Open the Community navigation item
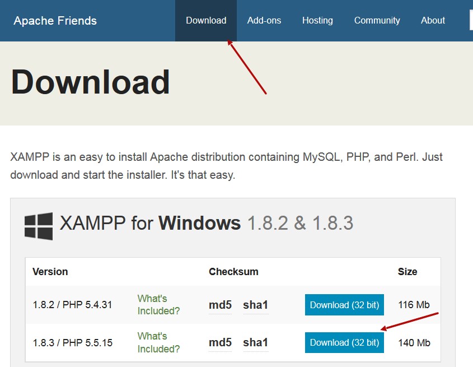The height and width of the screenshot is (367, 473). [x=377, y=21]
